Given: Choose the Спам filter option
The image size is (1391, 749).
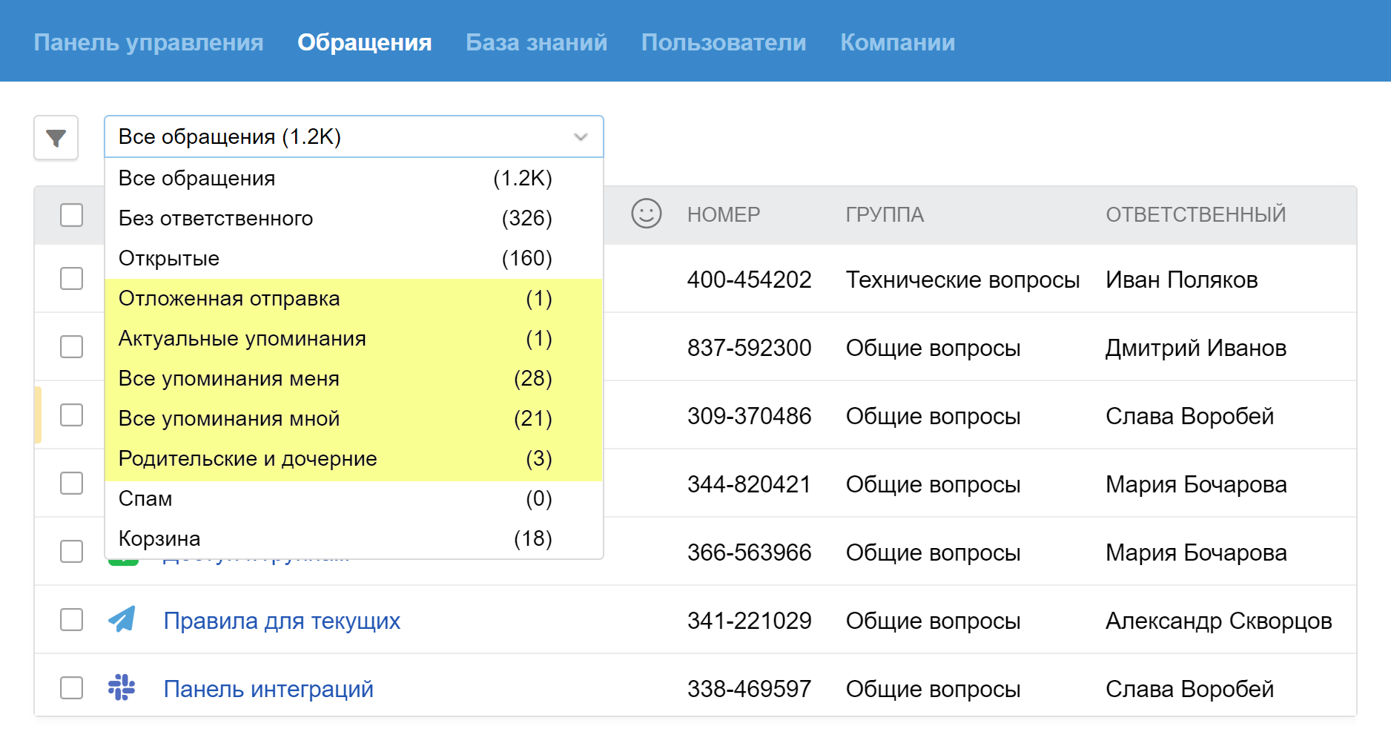Looking at the screenshot, I should point(354,499).
